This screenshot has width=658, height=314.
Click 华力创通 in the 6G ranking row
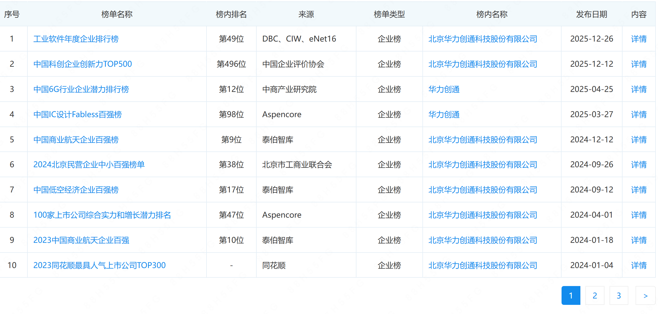[x=444, y=89]
